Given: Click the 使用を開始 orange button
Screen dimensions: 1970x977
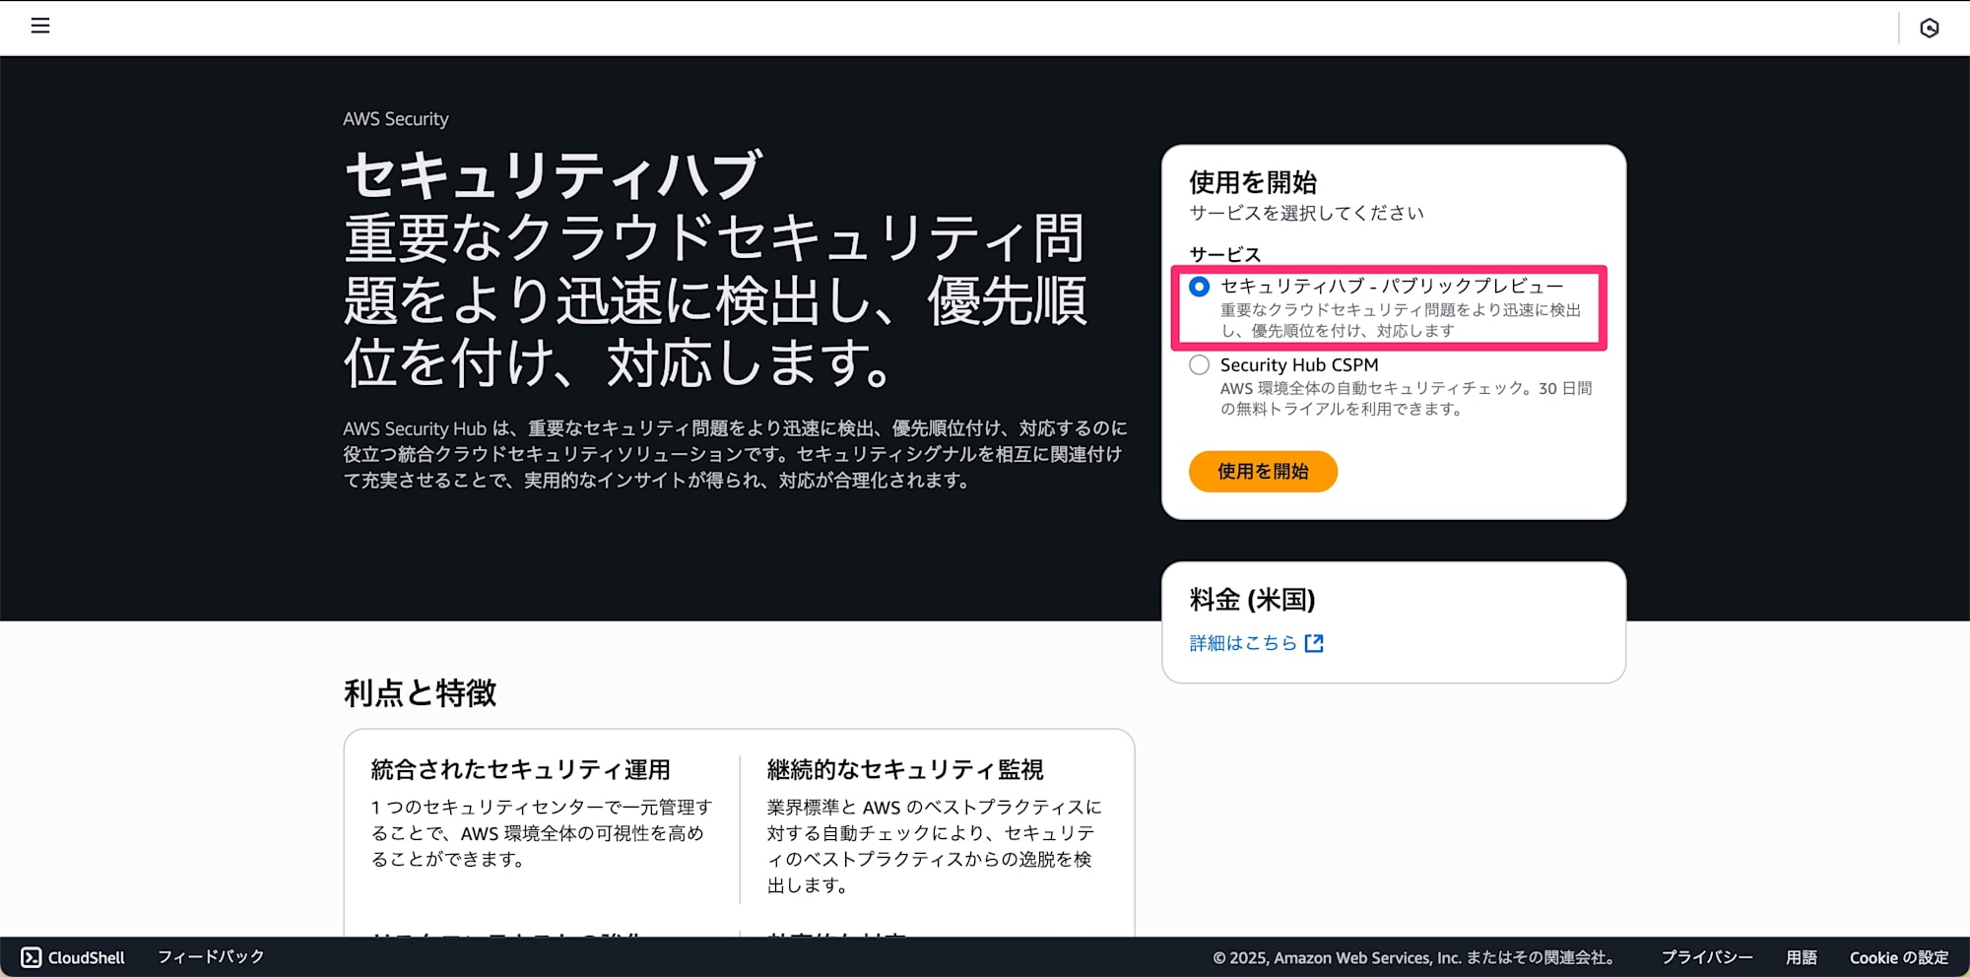Looking at the screenshot, I should coord(1263,472).
